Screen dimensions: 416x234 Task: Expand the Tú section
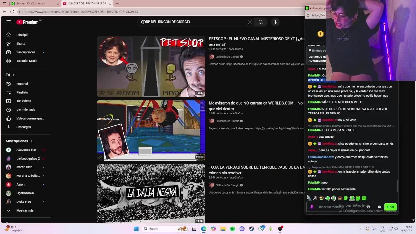10,75
